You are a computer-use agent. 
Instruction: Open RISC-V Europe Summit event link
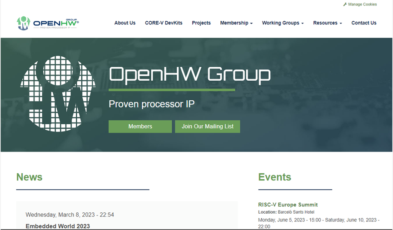pos(288,205)
